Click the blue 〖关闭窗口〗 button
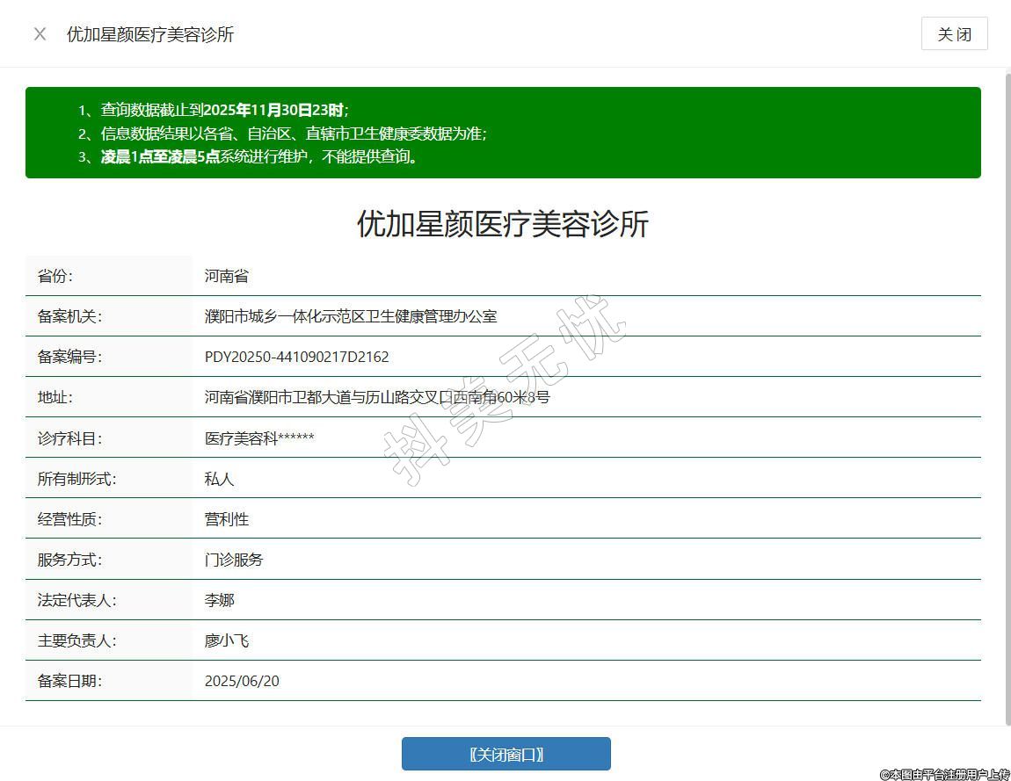Viewport: 1011px width, 781px height. [x=505, y=754]
